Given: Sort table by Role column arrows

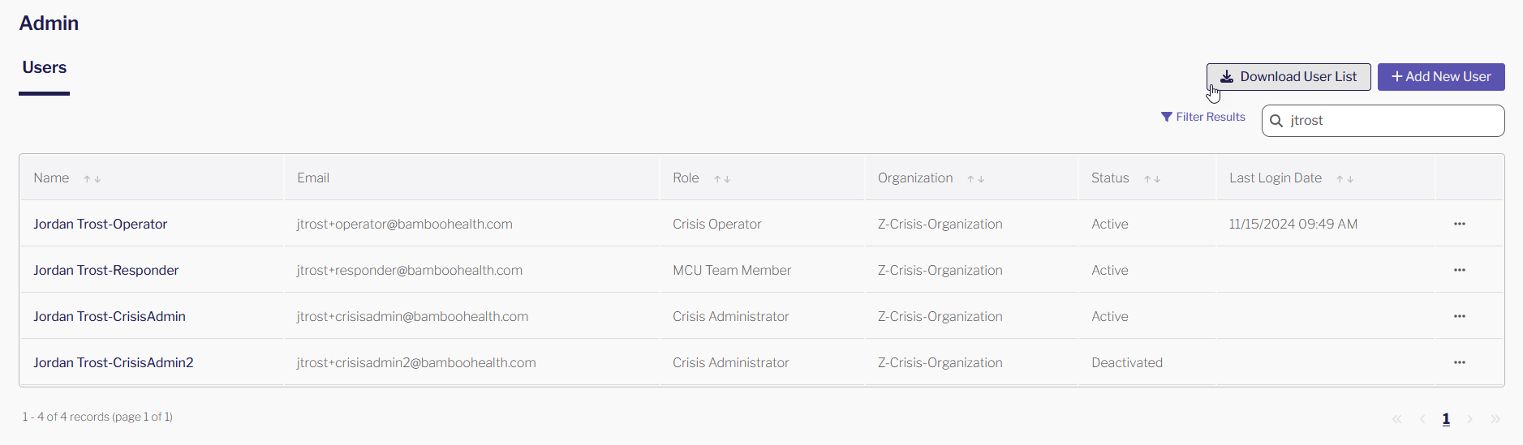Looking at the screenshot, I should pos(722,179).
